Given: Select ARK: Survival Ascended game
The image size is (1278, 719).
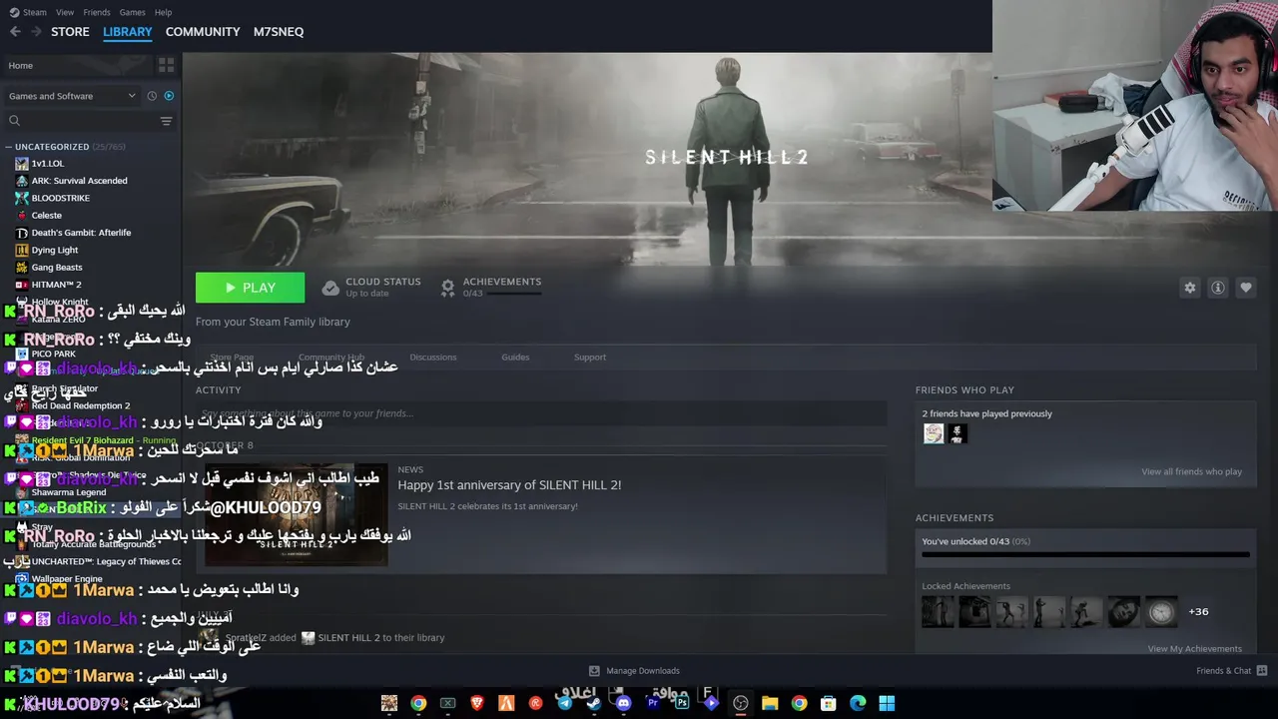Looking at the screenshot, I should pos(79,181).
